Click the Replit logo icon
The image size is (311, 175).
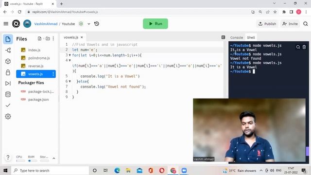point(16,24)
